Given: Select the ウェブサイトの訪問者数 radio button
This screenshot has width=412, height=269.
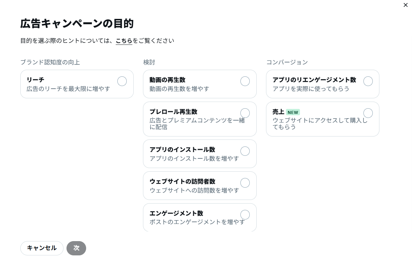Looking at the screenshot, I should click(245, 183).
